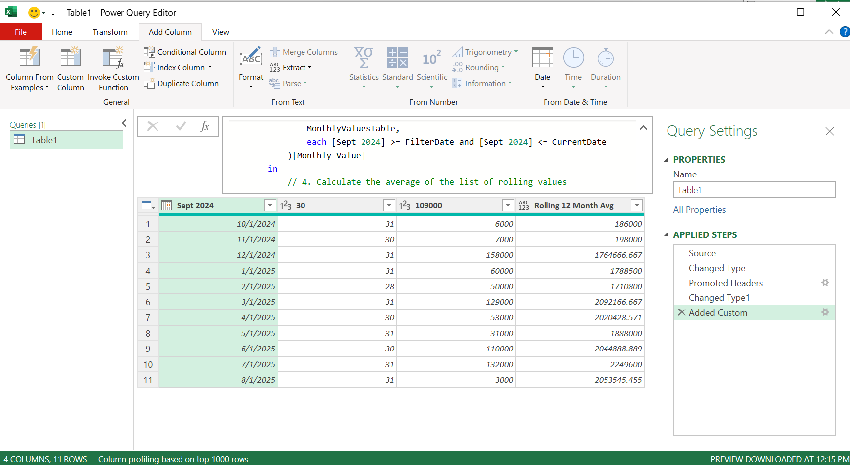Viewport: 850px width, 465px height.
Task: Click Duplicate Column
Action: click(181, 83)
